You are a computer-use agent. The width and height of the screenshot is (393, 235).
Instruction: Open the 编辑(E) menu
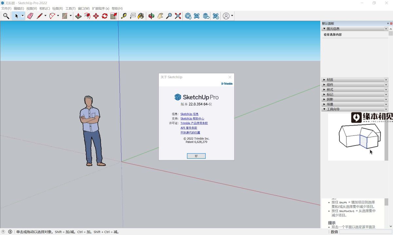(19, 9)
